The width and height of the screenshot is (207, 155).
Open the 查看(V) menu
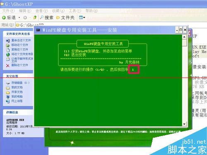tap(42, 11)
